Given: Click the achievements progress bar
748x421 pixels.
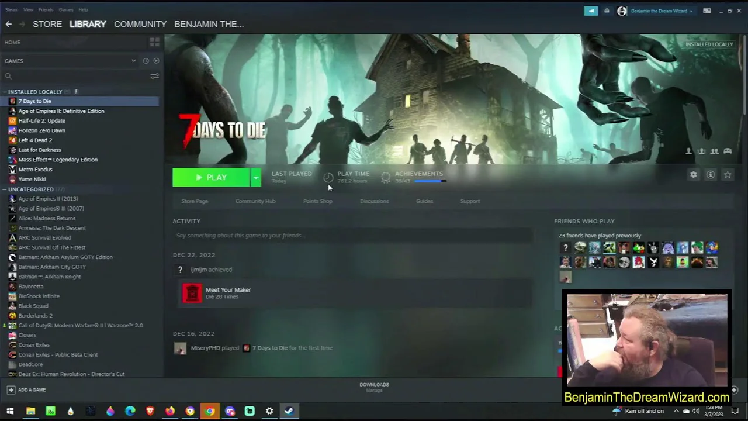Looking at the screenshot, I should click(x=430, y=181).
